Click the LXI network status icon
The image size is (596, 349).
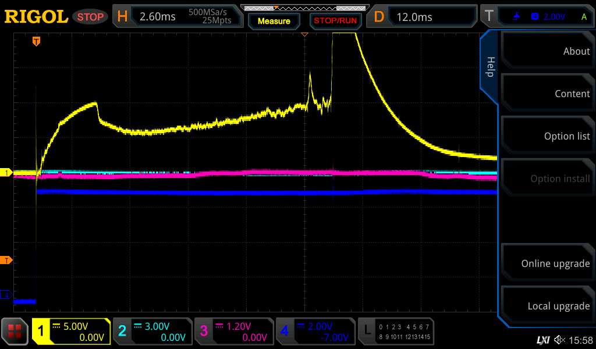(x=542, y=340)
